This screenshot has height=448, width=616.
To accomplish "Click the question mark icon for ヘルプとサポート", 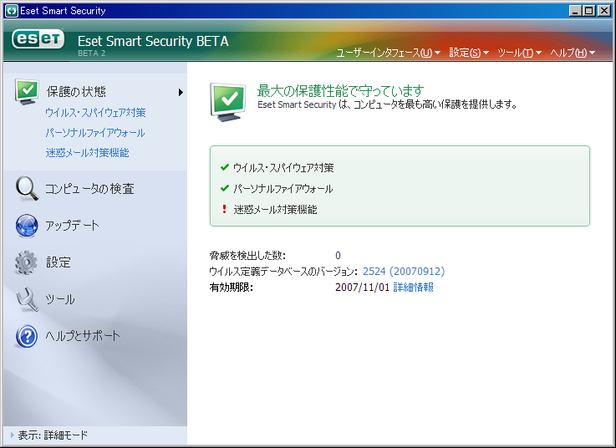I will pyautogui.click(x=27, y=336).
